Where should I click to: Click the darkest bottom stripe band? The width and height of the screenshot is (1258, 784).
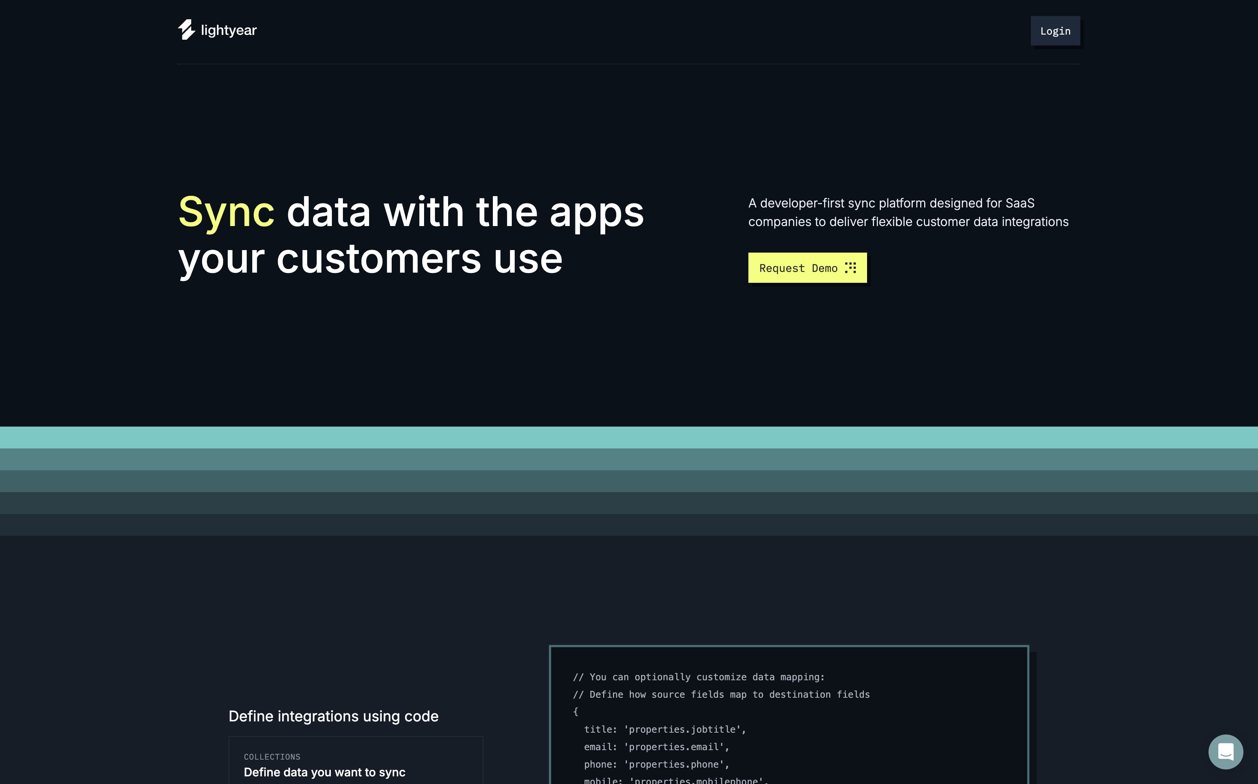629,525
